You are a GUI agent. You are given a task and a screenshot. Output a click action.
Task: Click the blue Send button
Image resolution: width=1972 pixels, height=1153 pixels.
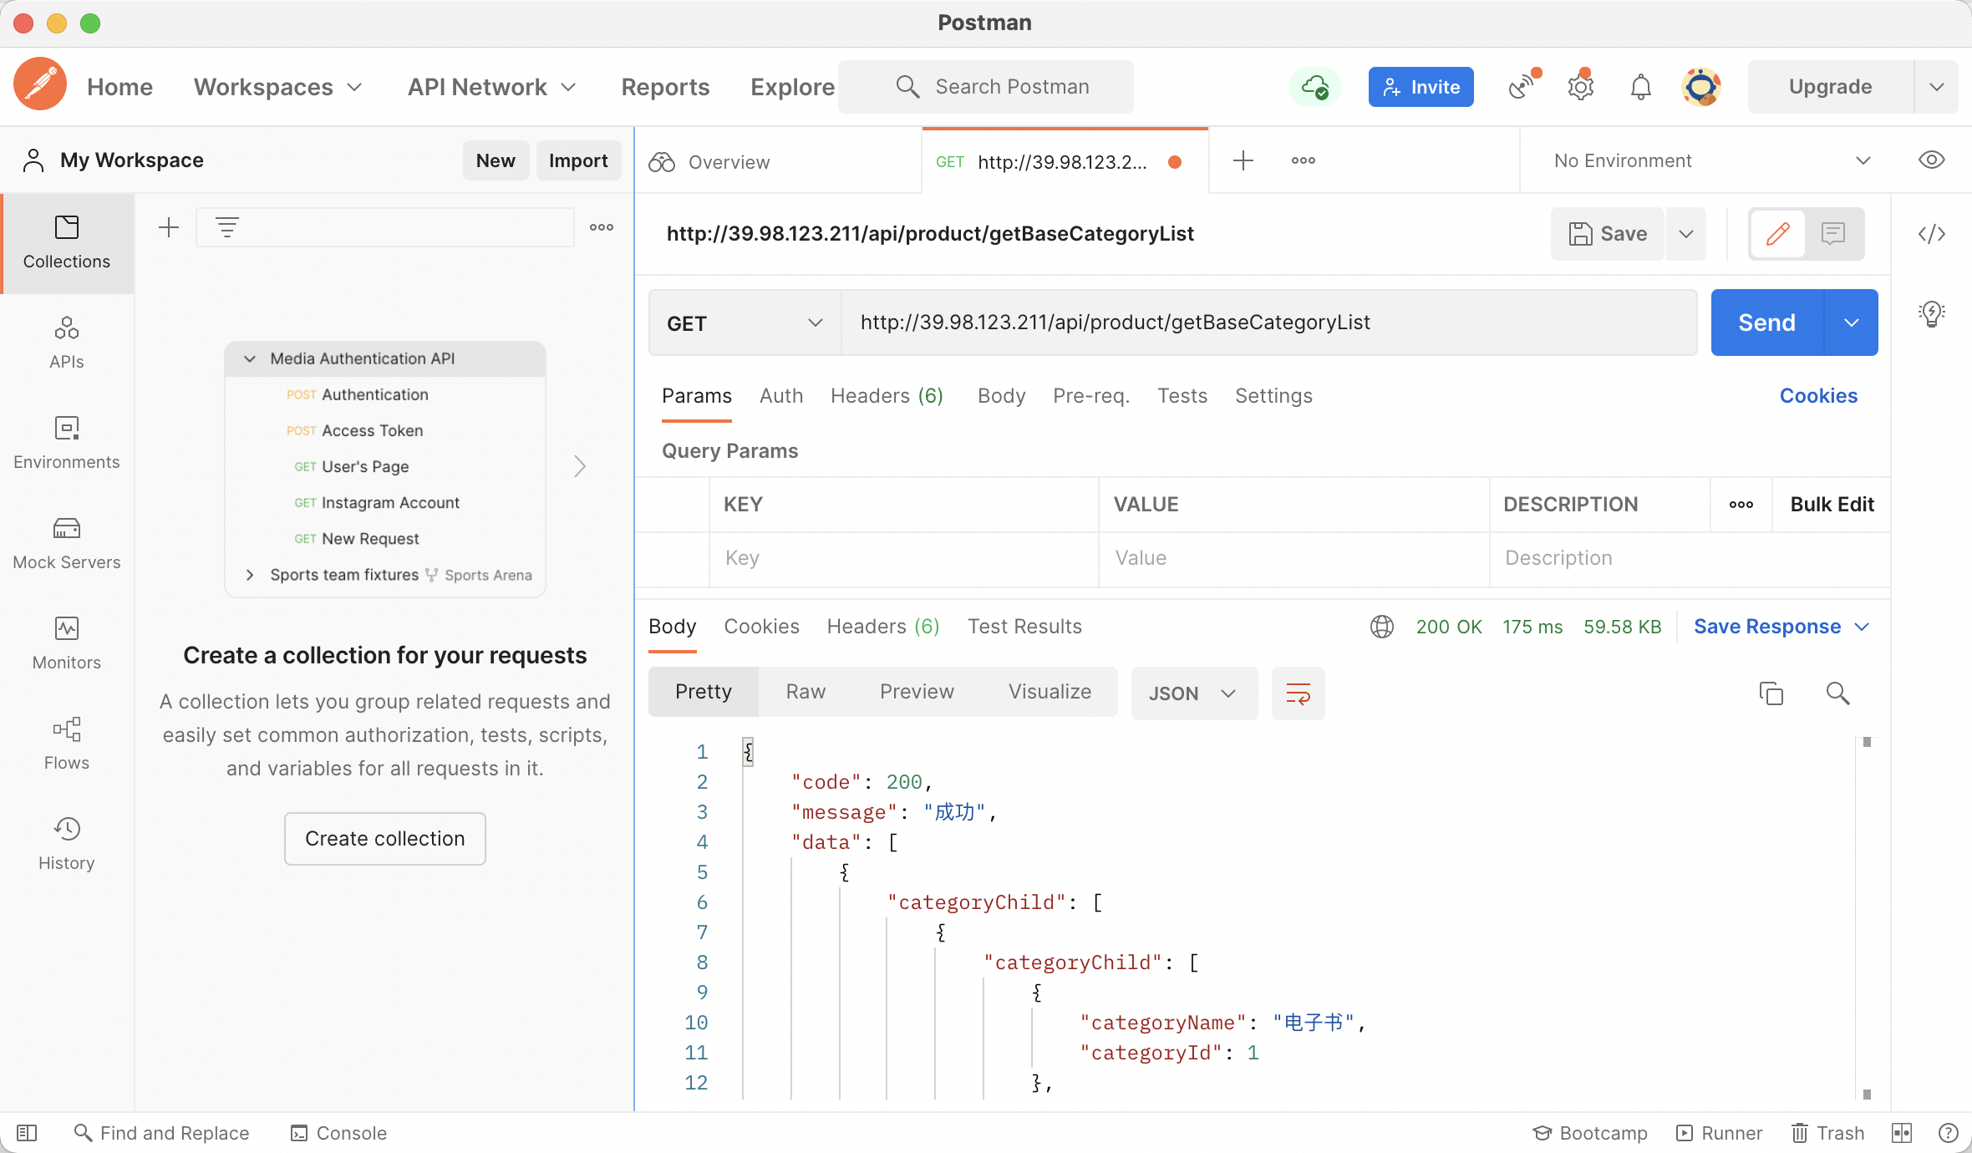point(1766,323)
